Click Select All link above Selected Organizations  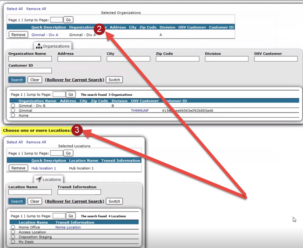[15, 9]
